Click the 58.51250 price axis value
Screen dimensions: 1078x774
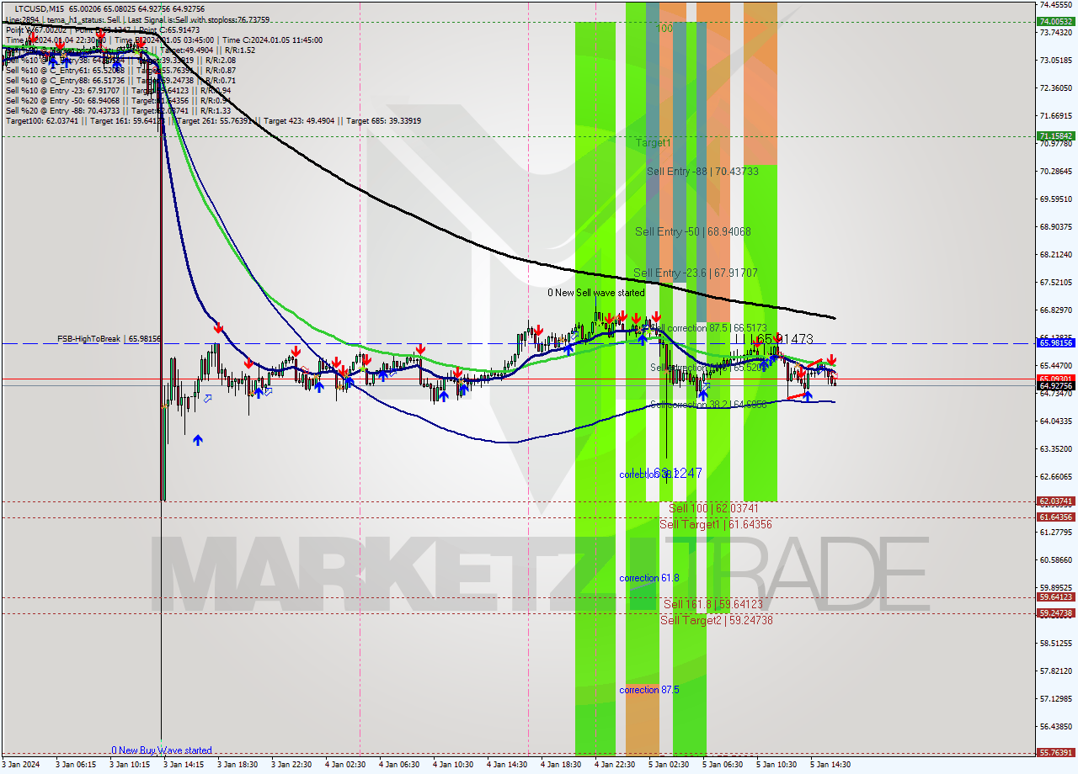(x=1056, y=643)
